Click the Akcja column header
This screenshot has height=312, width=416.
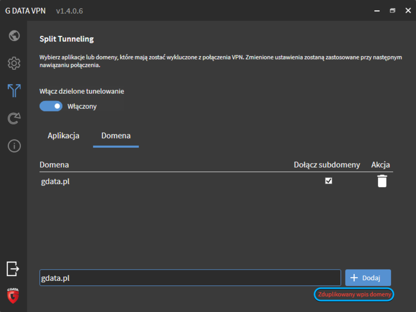pyautogui.click(x=381, y=165)
